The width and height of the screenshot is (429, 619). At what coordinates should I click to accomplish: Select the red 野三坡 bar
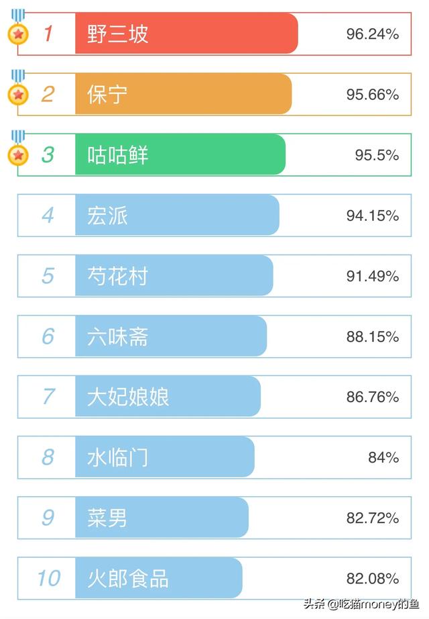click(x=186, y=34)
